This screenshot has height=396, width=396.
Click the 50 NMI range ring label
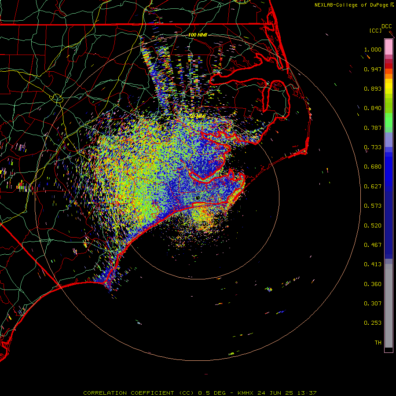198,117
